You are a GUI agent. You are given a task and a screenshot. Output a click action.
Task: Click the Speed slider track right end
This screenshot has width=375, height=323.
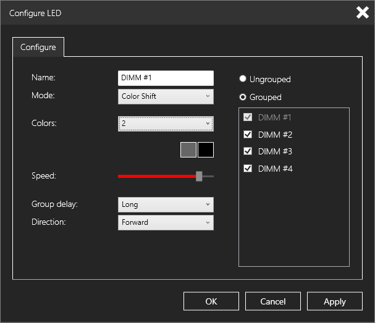pos(211,176)
